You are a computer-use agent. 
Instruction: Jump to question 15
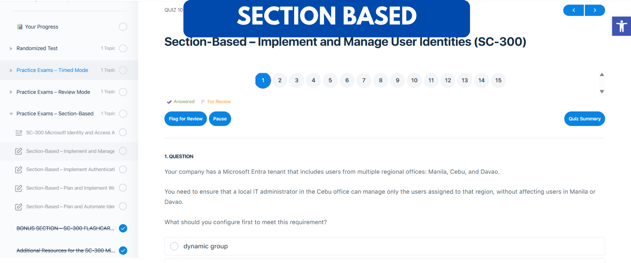point(498,80)
